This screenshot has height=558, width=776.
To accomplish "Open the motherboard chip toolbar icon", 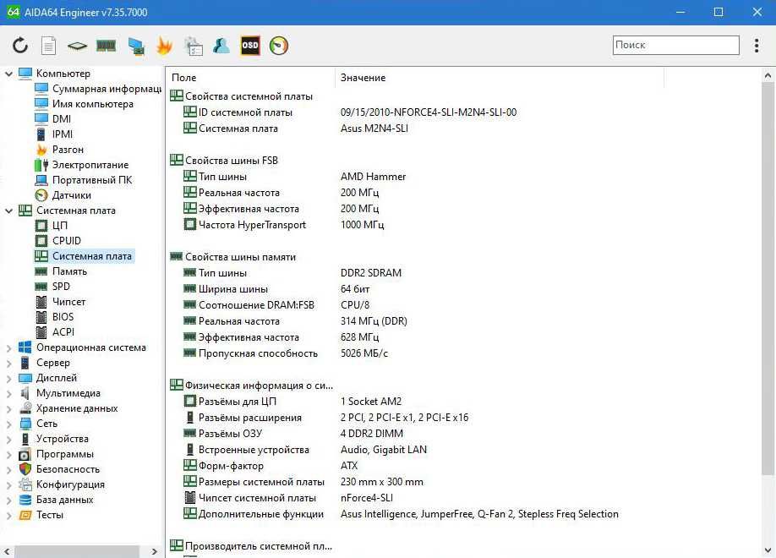I will pyautogui.click(x=77, y=46).
